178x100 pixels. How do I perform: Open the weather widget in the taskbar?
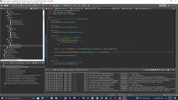(143, 98)
